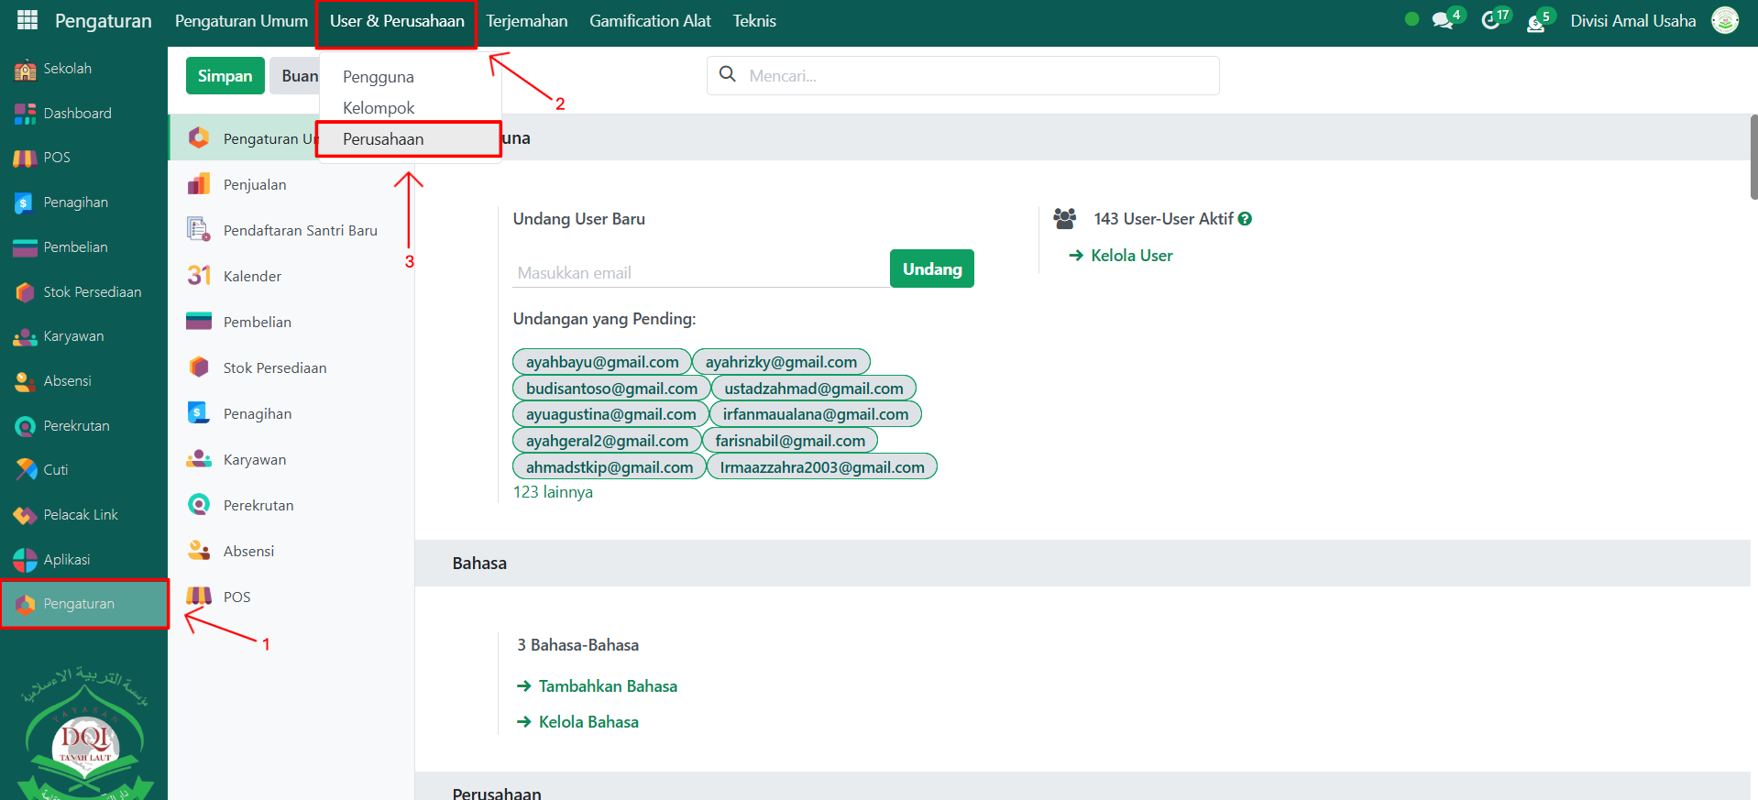Expand the 123 lainnya pending invitations
Image resolution: width=1758 pixels, height=800 pixels.
(553, 492)
